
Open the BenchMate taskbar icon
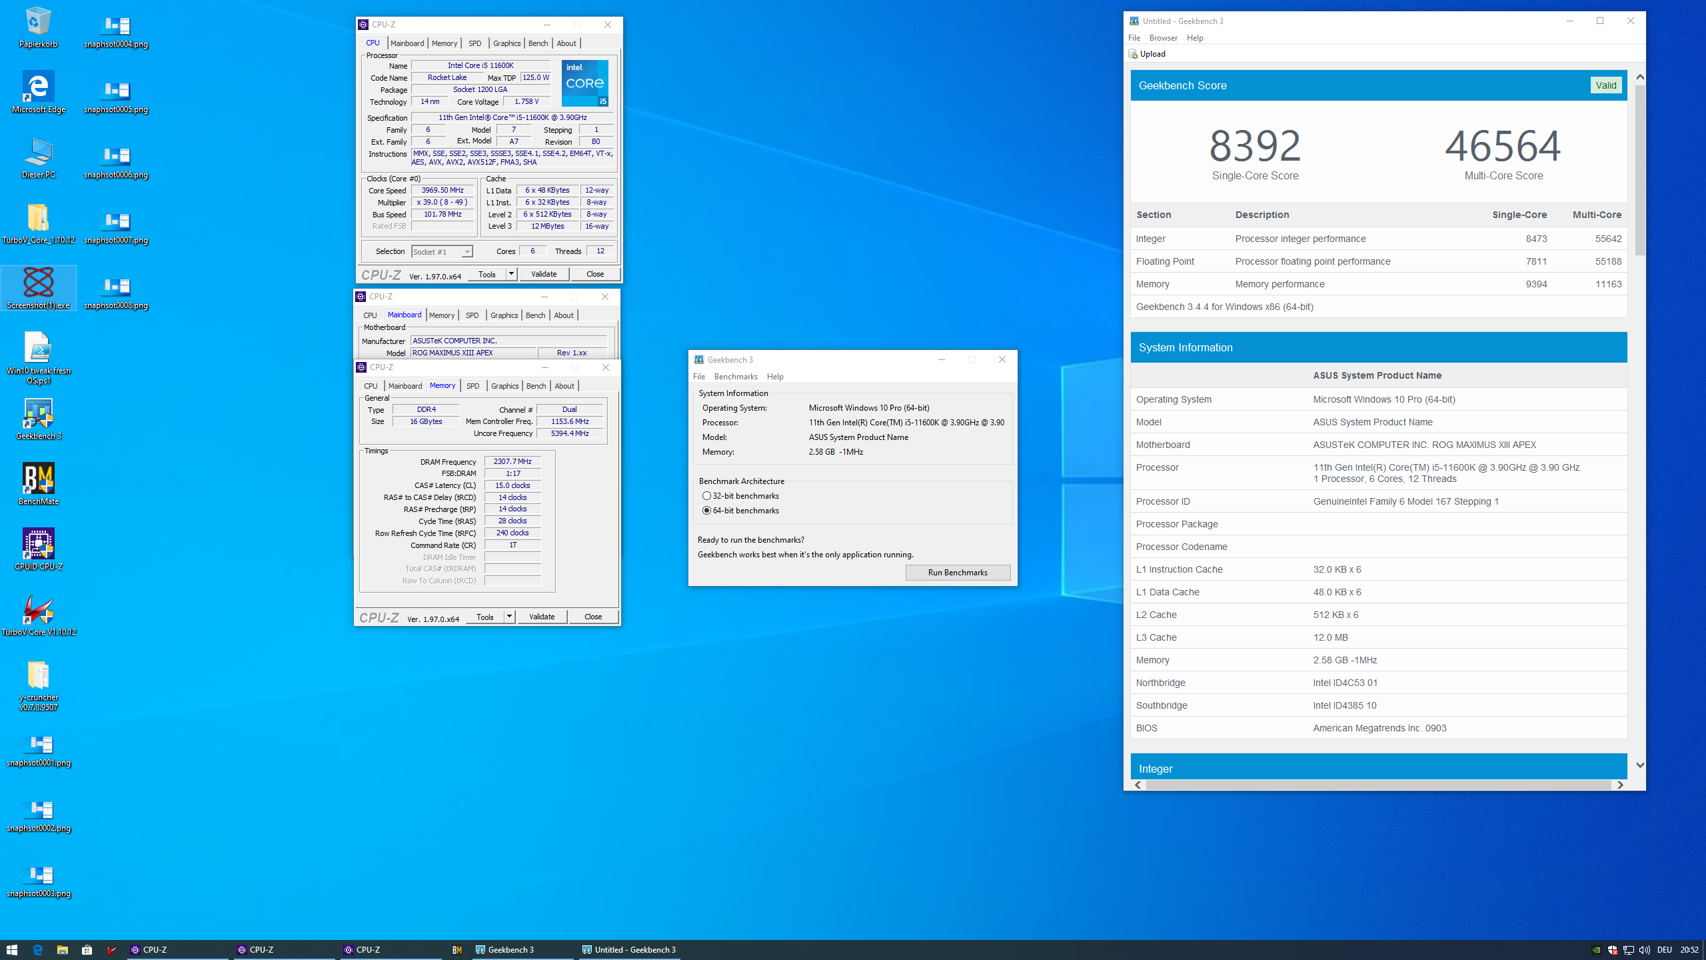point(457,949)
